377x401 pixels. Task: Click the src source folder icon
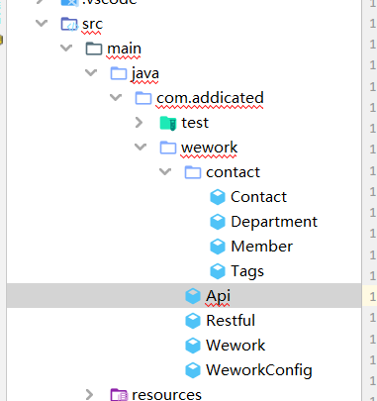69,24
